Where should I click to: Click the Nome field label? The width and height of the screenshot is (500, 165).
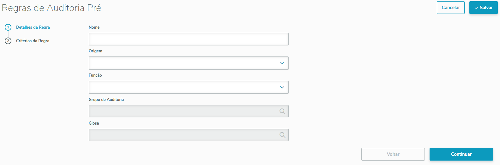tap(94, 27)
